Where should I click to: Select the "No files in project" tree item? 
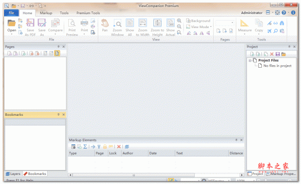277,66
